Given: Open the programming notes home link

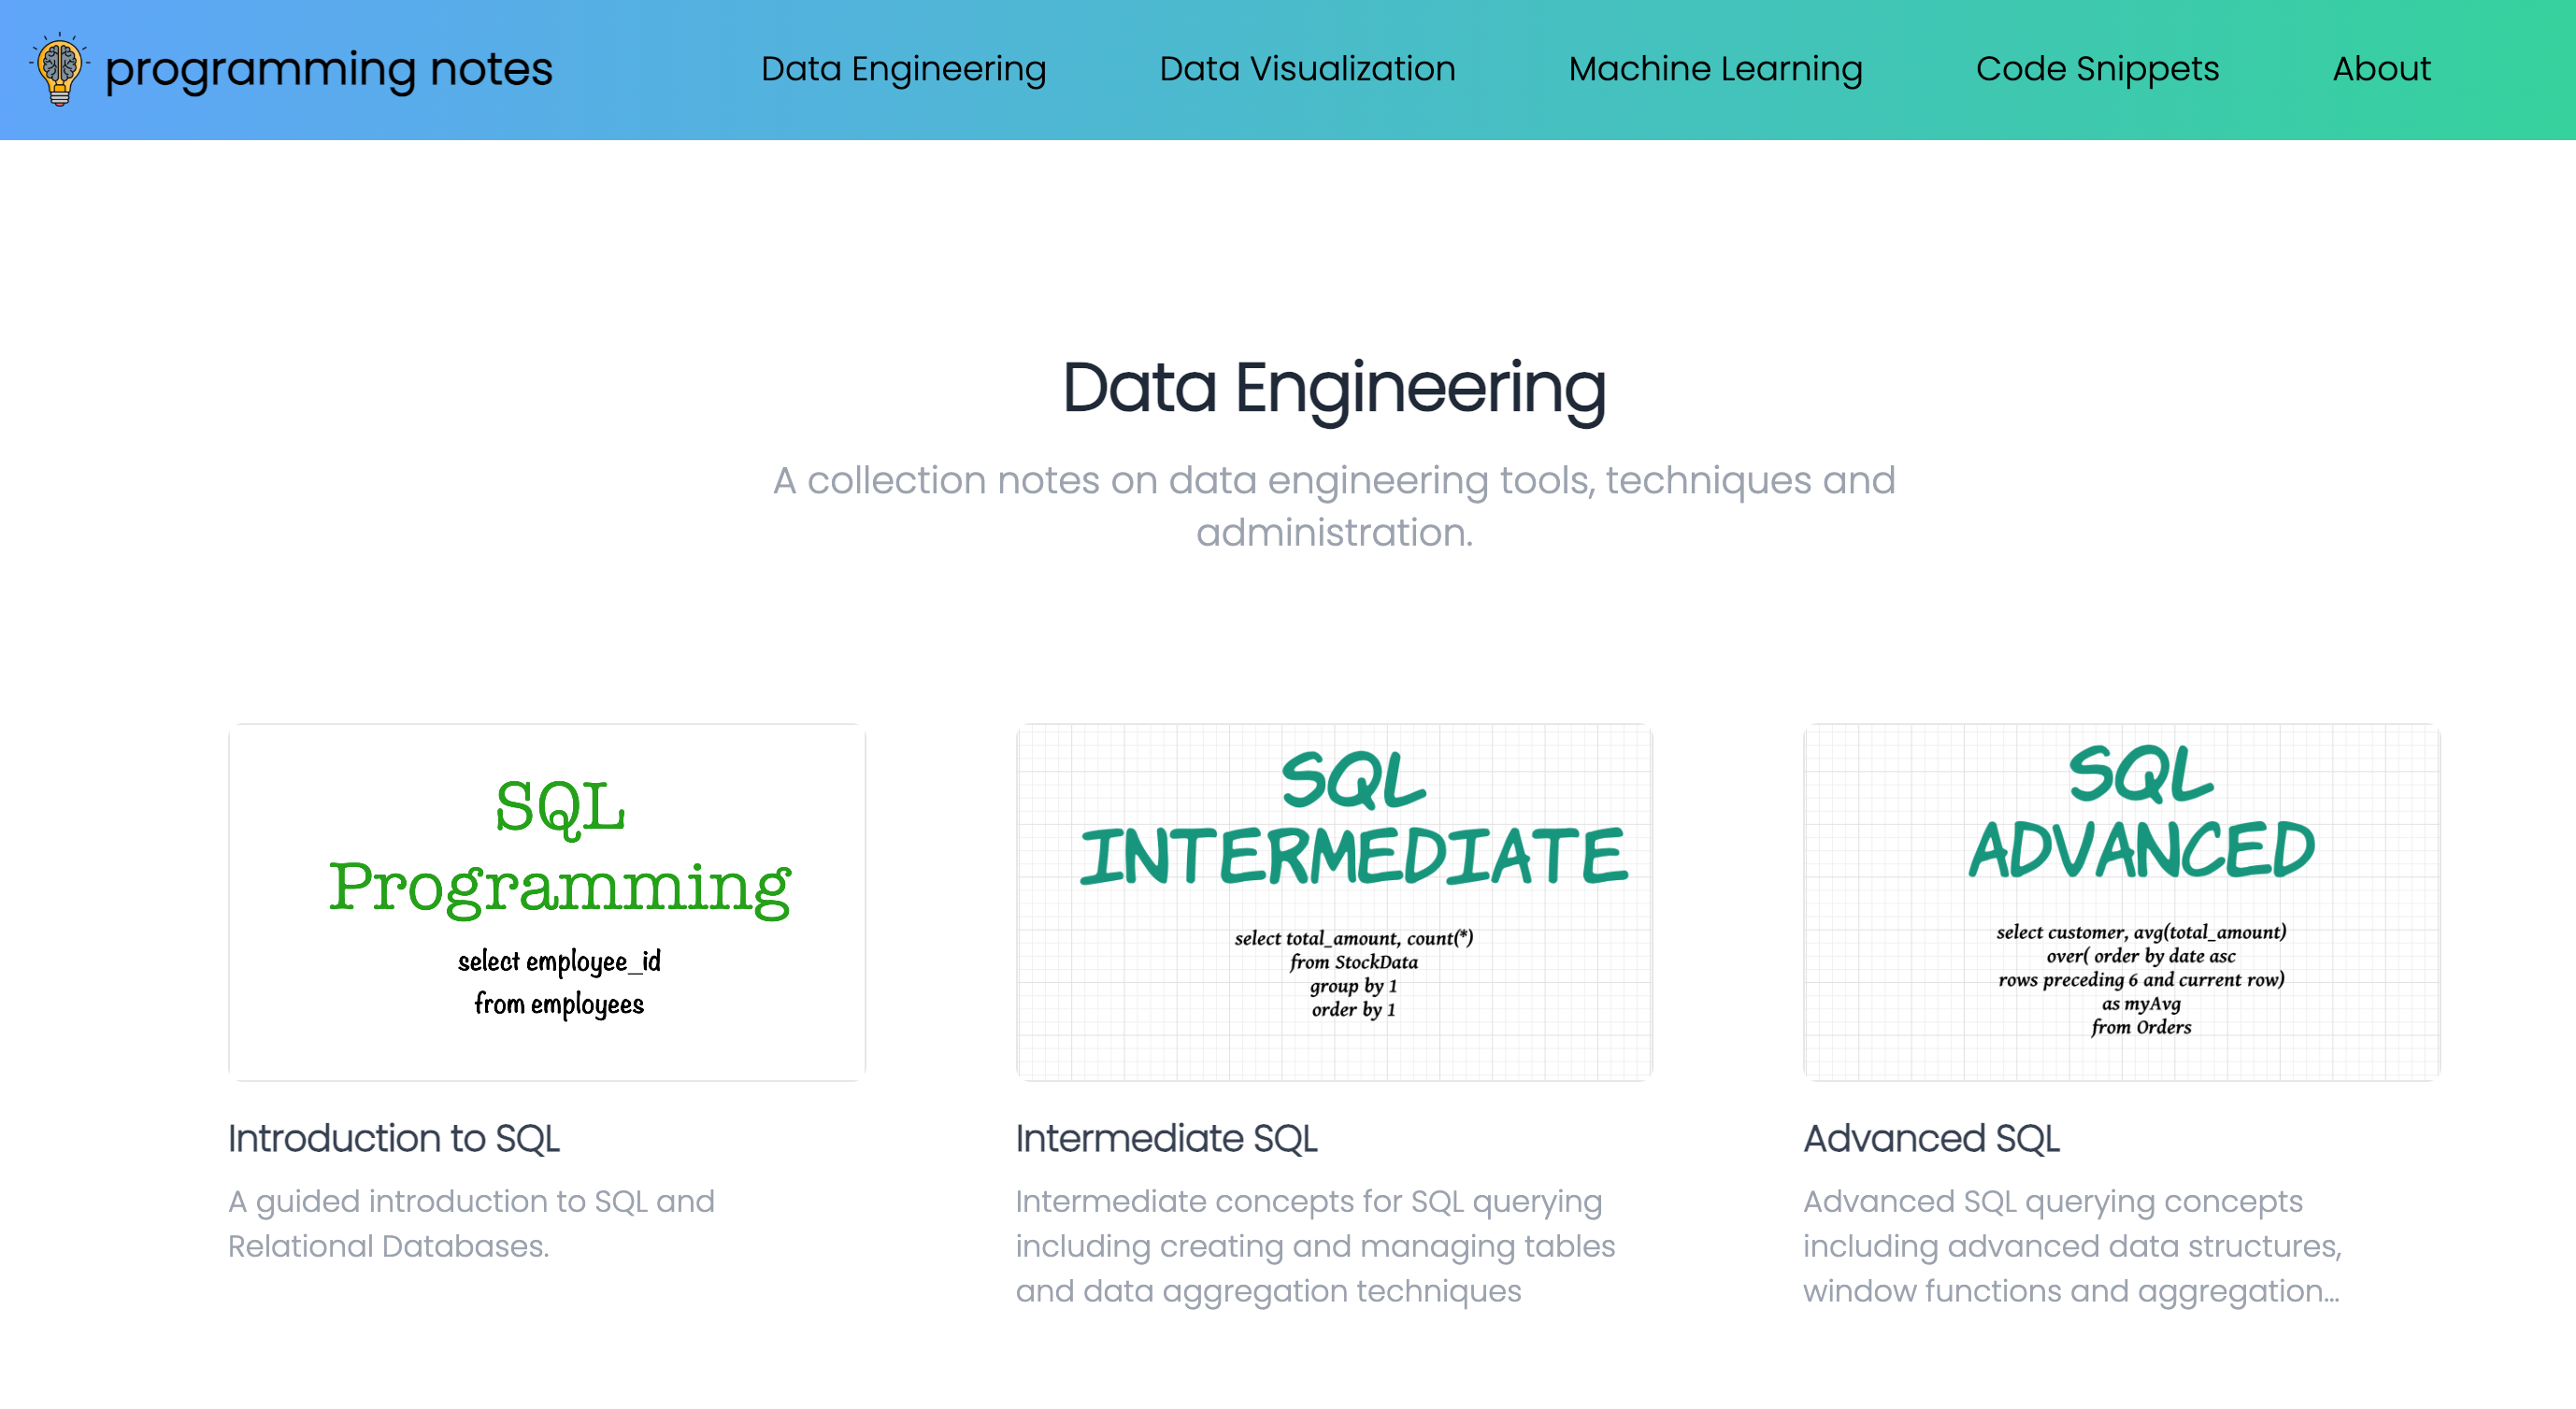Looking at the screenshot, I should [328, 70].
